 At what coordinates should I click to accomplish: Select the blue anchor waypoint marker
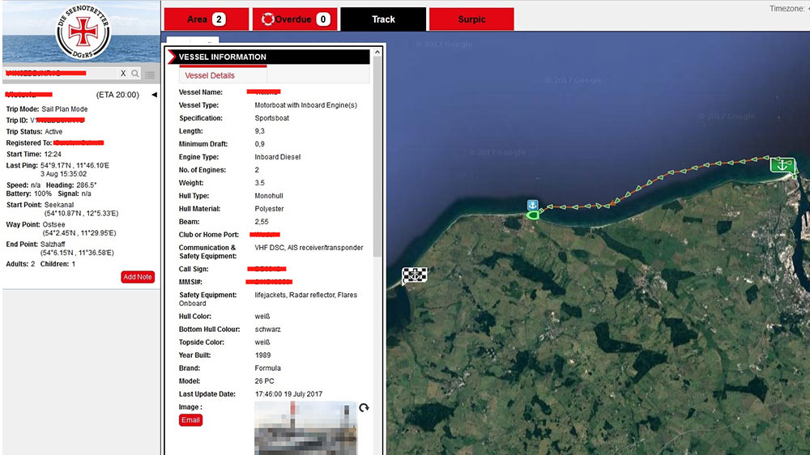point(533,205)
